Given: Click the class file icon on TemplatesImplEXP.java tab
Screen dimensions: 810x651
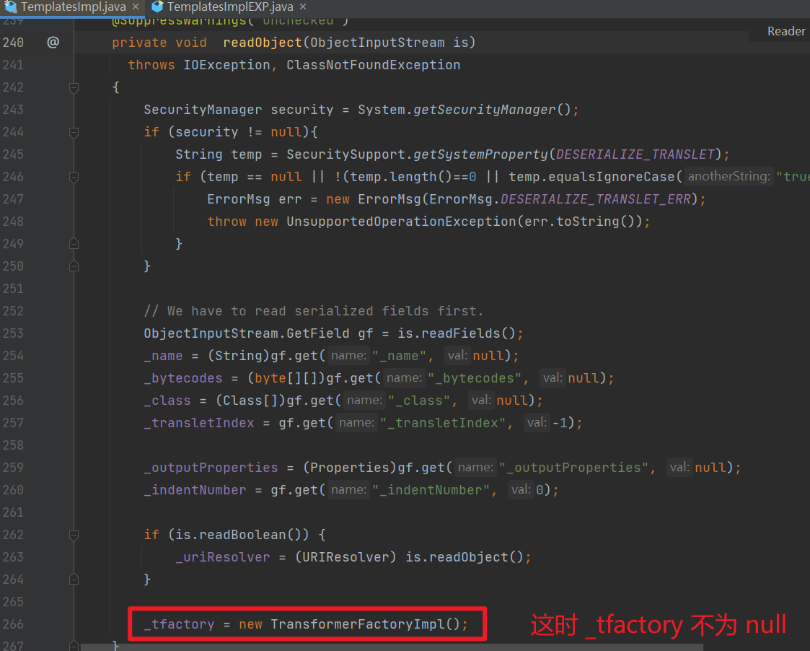Looking at the screenshot, I should (156, 8).
